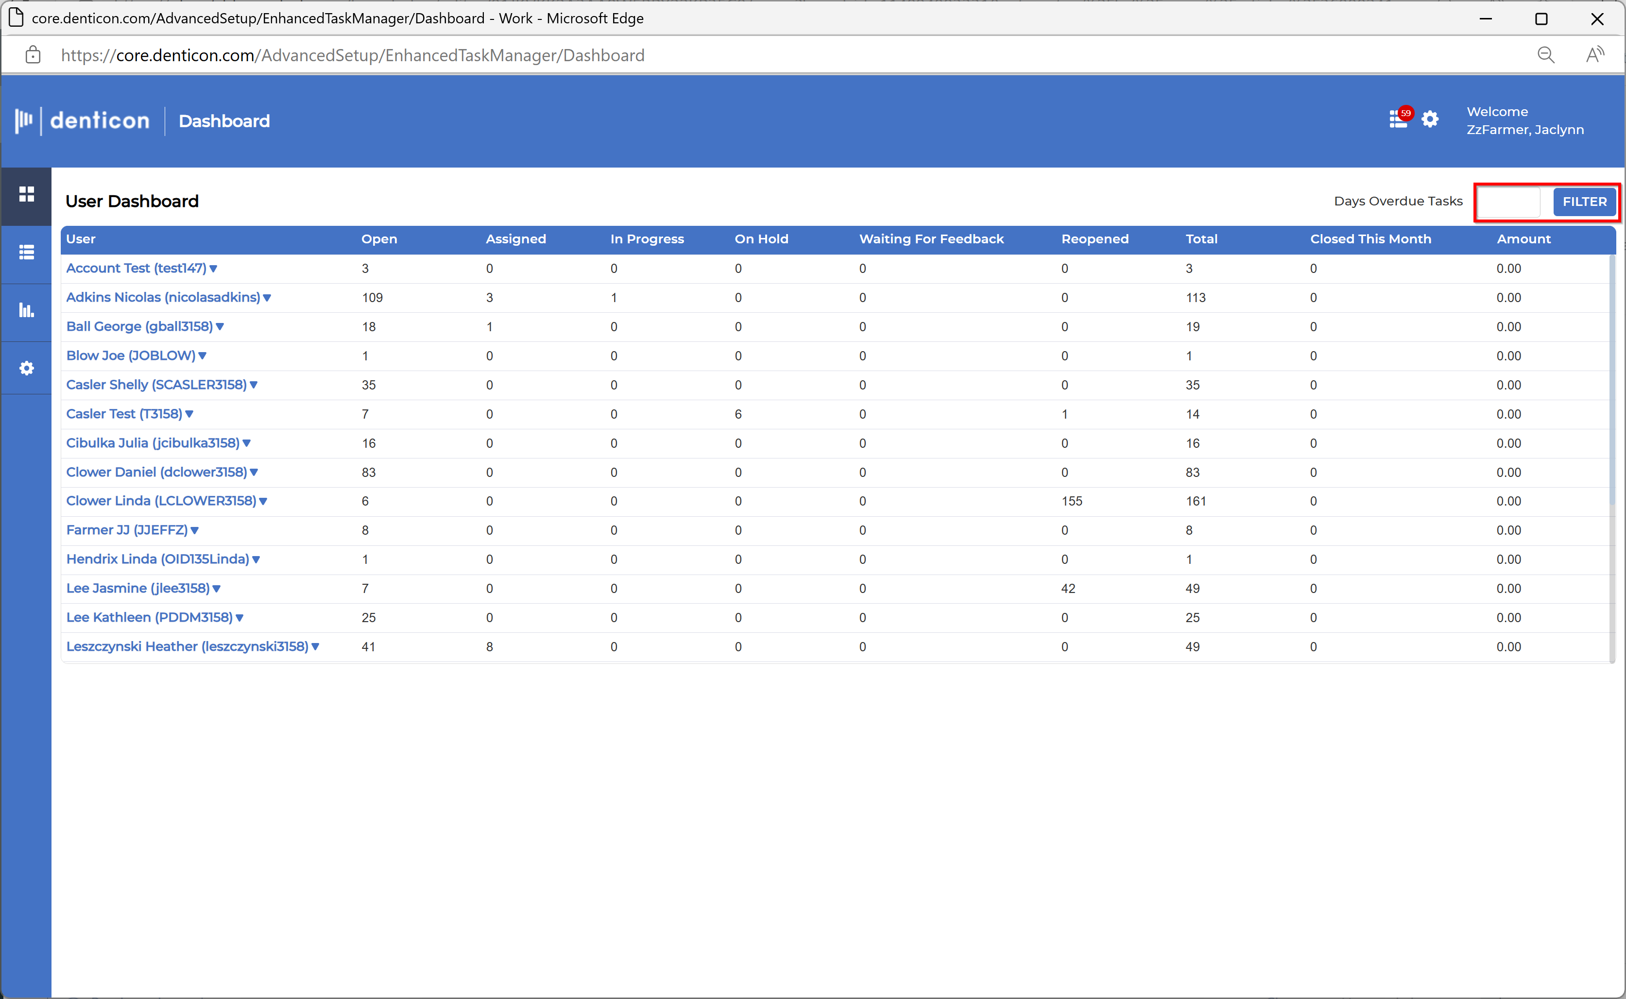The image size is (1626, 999).
Task: Expand Hendrix Linda dropdown arrow
Action: 257,559
